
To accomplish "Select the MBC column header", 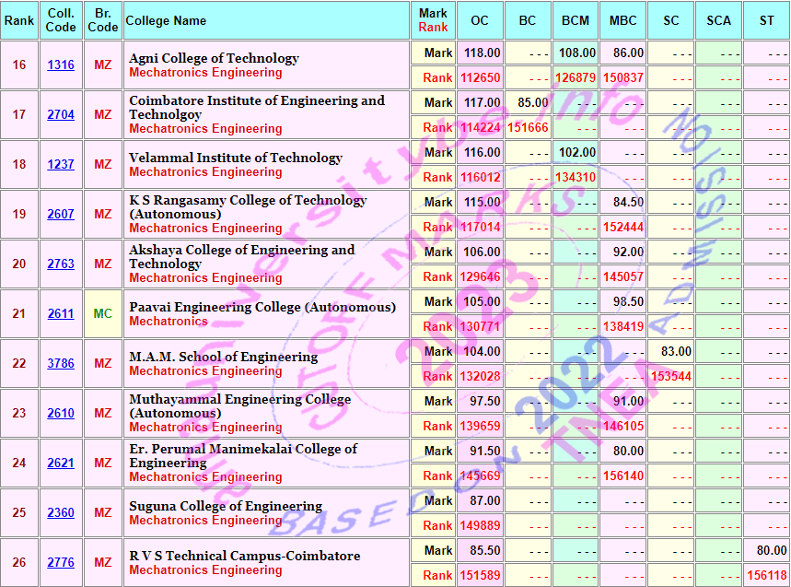I will 623,20.
